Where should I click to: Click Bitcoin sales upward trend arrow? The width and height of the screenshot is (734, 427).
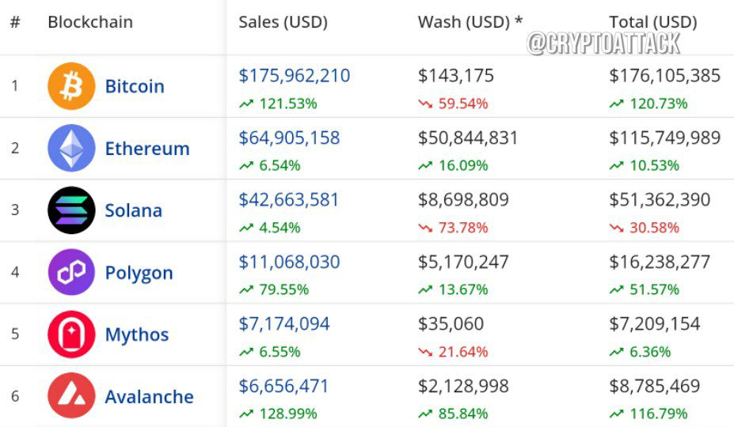tap(246, 104)
